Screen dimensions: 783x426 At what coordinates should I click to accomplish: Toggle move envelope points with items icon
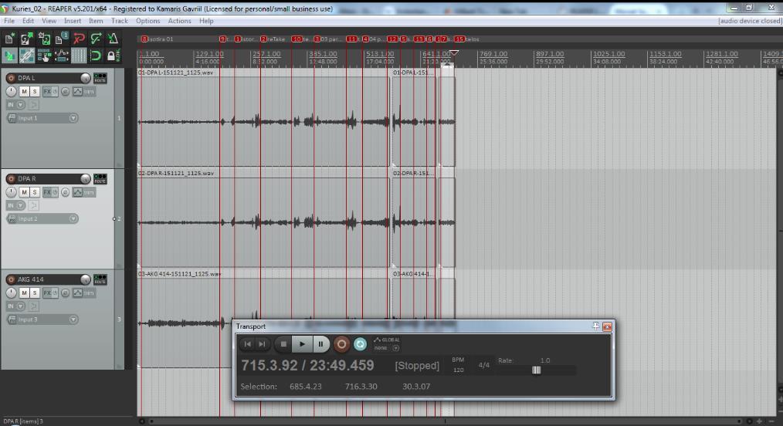(62, 56)
